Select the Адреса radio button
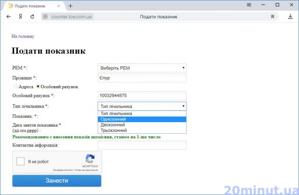The height and width of the screenshot is (195, 299). [16, 87]
